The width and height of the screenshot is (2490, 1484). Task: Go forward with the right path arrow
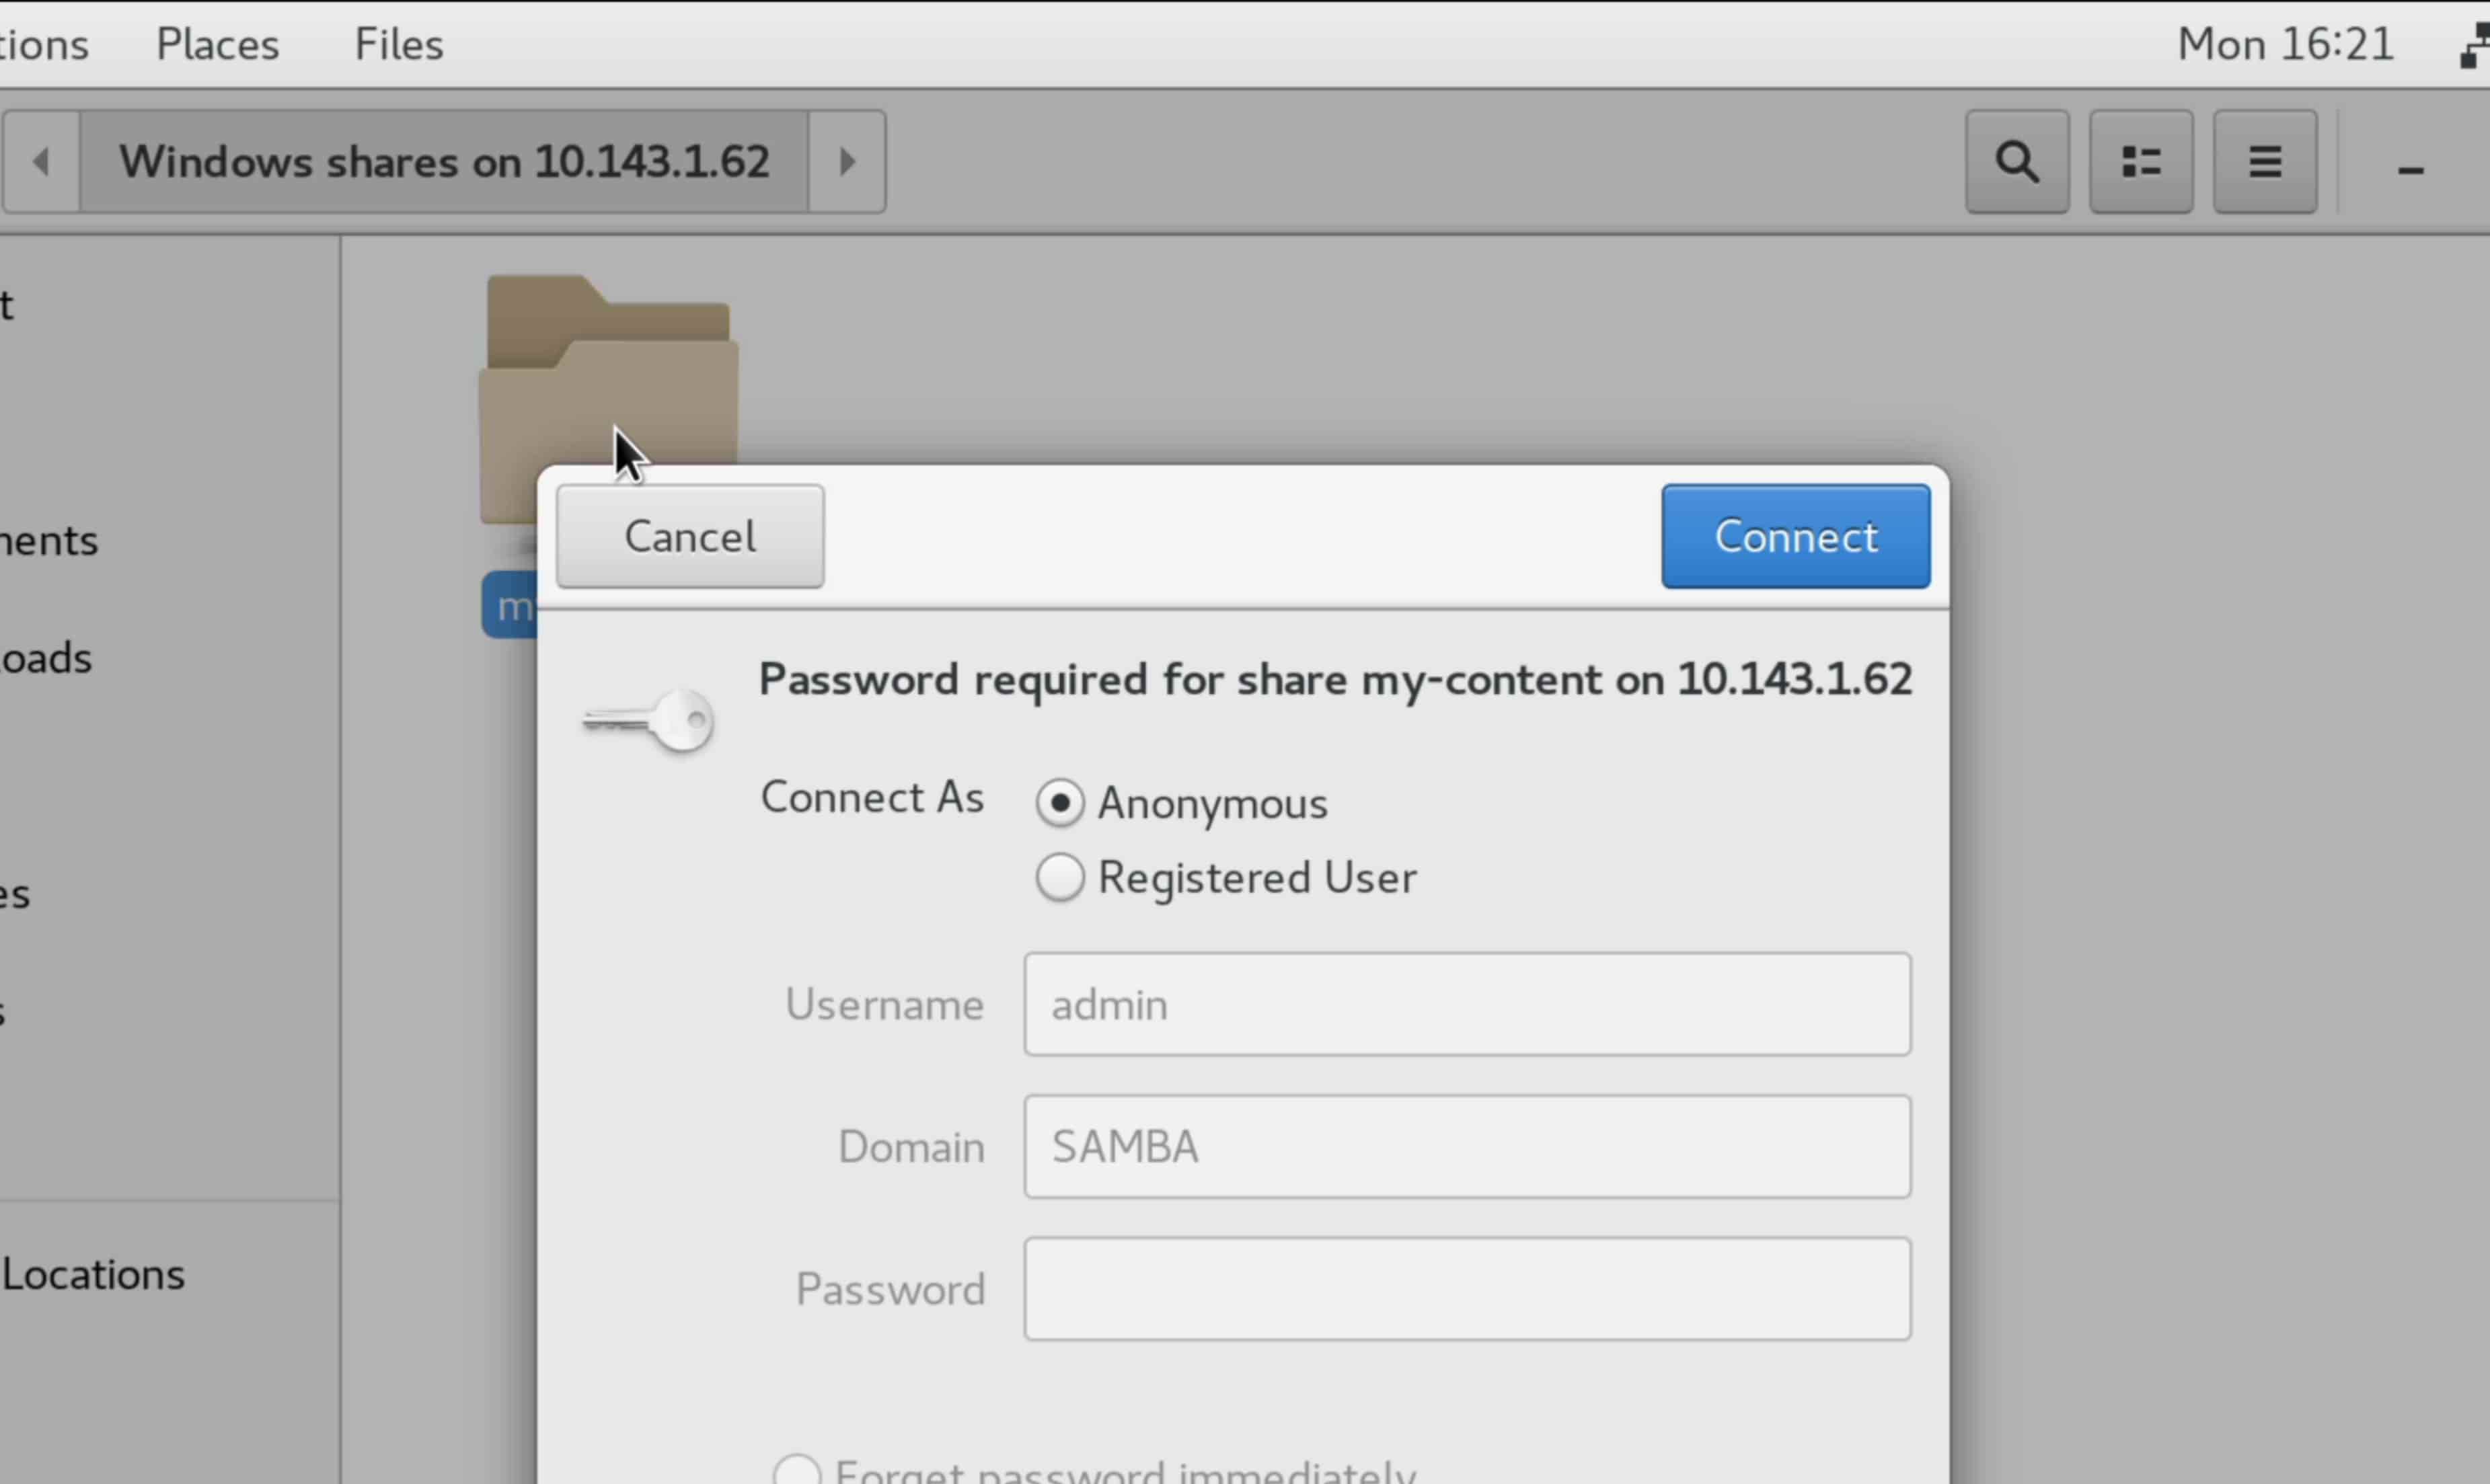pyautogui.click(x=847, y=162)
